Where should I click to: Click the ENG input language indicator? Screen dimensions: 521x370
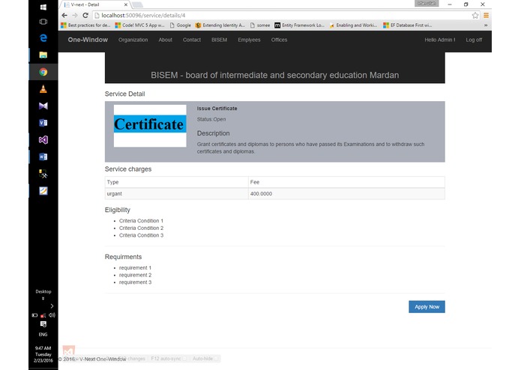coord(43,335)
